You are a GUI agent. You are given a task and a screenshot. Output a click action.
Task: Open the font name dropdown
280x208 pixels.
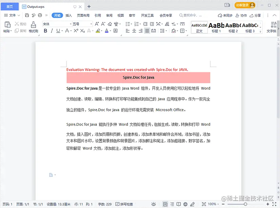coord(70,24)
